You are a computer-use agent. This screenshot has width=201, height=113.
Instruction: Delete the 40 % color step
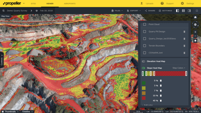click(x=161, y=101)
